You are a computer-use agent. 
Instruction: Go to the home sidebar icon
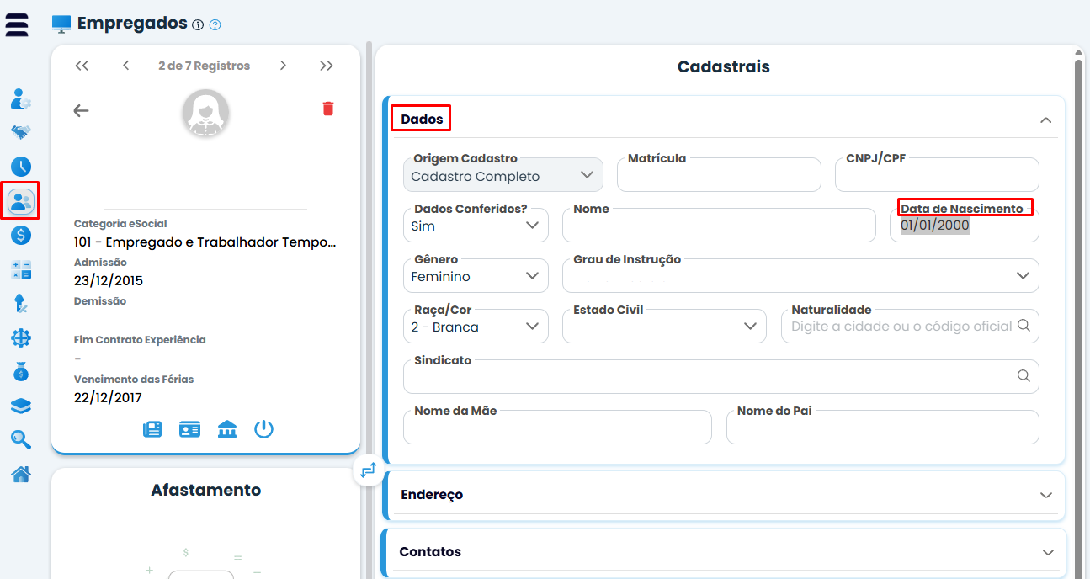click(21, 474)
